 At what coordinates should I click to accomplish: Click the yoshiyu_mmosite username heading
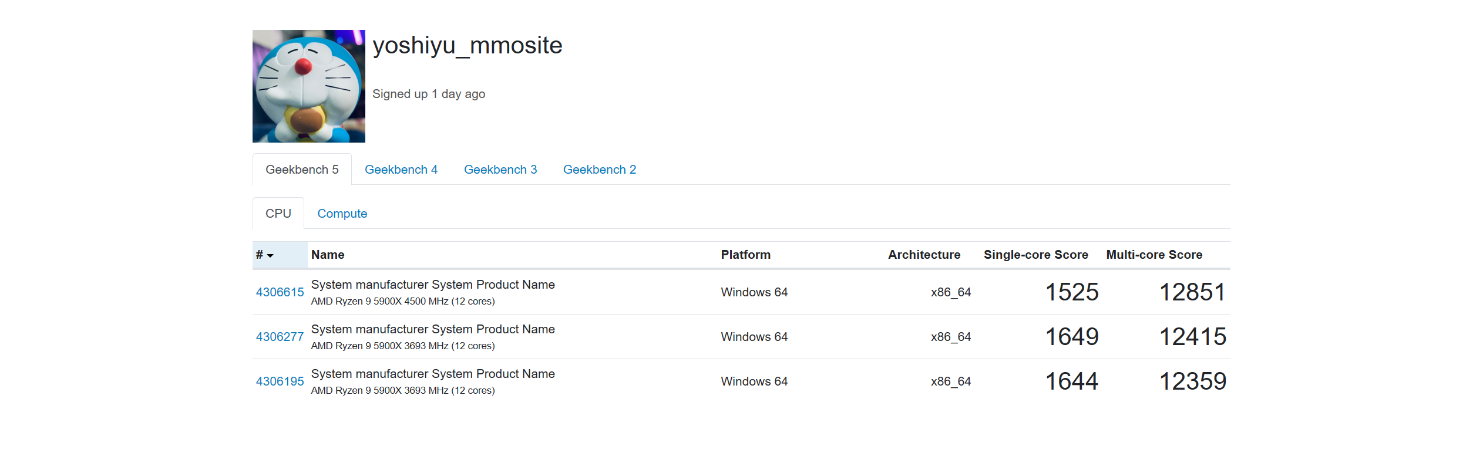click(x=468, y=45)
